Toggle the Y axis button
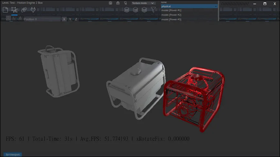Screen dimensions: 280x157 click(70, 19)
